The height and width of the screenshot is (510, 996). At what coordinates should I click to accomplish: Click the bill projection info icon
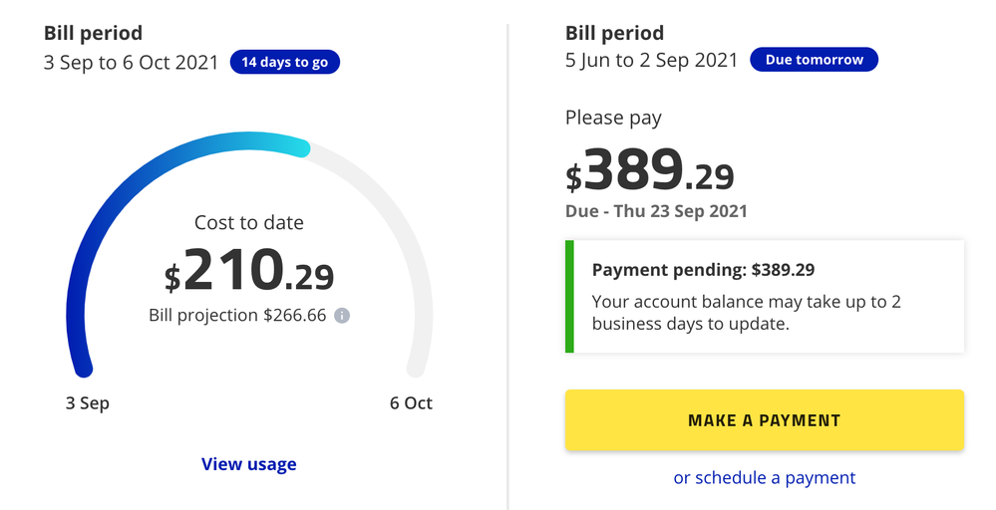341,316
